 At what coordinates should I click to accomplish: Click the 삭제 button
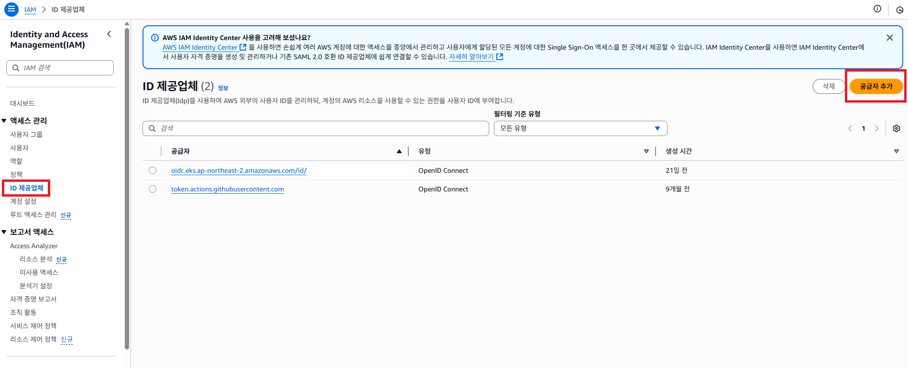(x=829, y=86)
